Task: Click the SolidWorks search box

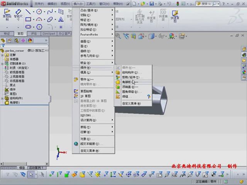Action: pyautogui.click(x=207, y=3)
